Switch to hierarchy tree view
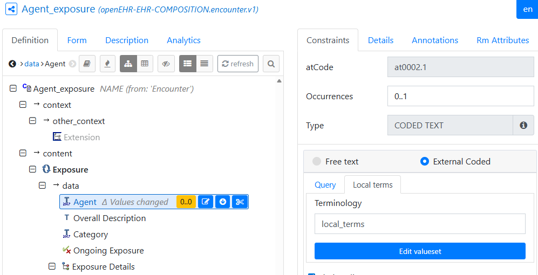The height and width of the screenshot is (275, 538). click(x=128, y=64)
